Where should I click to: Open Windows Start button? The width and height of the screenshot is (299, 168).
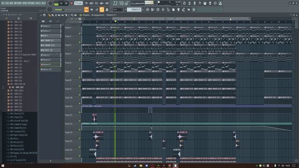[3, 166]
